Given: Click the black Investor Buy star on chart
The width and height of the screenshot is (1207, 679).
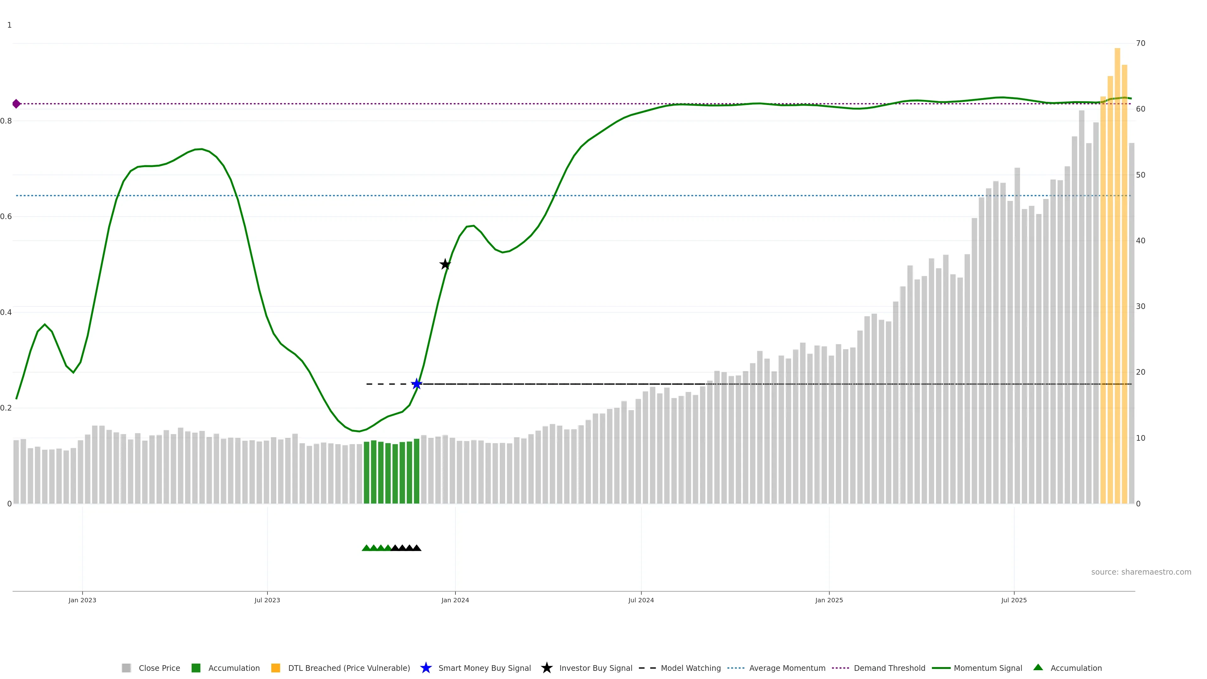Looking at the screenshot, I should (x=445, y=264).
